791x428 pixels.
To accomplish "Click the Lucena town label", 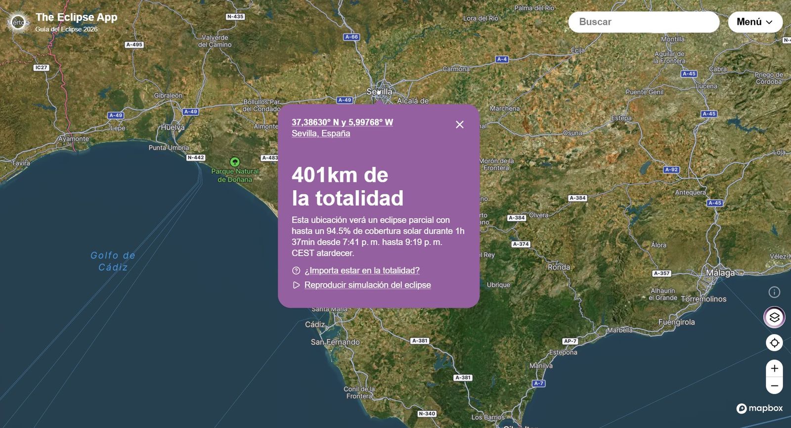I will [706, 86].
